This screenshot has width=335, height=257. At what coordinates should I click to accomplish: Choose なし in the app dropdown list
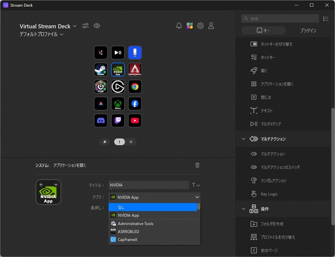tap(153, 207)
